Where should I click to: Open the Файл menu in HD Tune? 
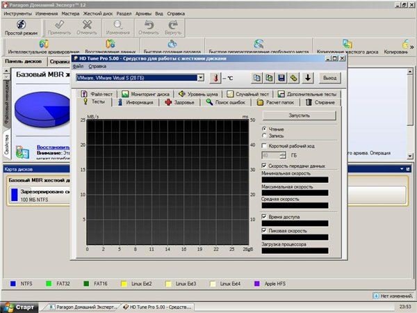pos(78,66)
